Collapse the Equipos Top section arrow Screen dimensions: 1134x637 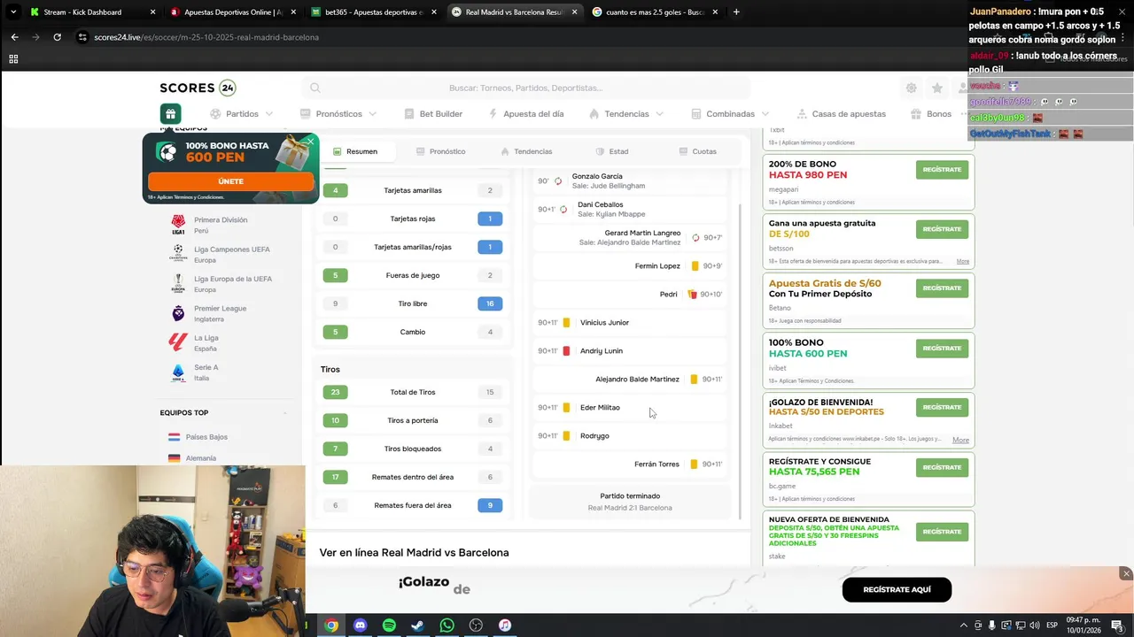(285, 413)
